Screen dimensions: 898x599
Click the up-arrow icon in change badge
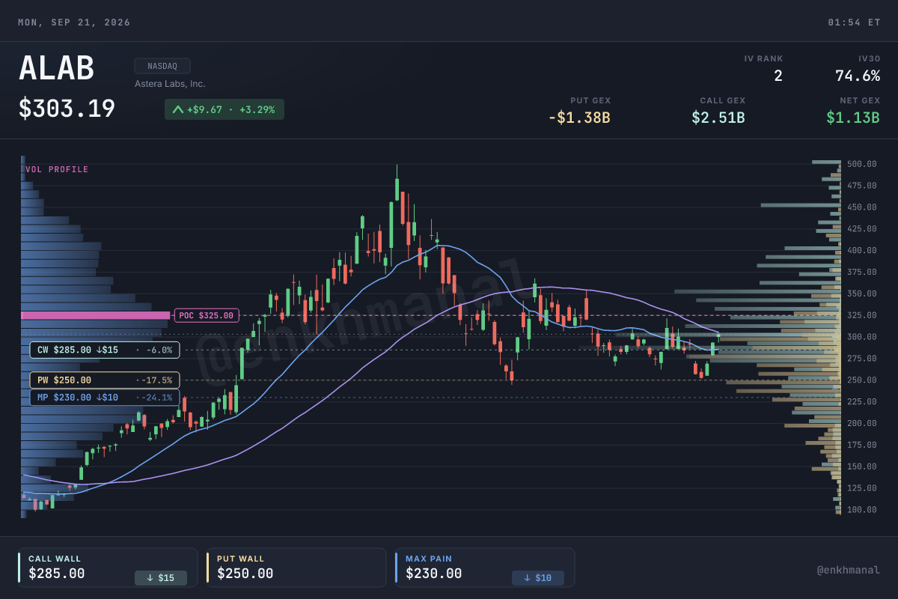pos(177,109)
